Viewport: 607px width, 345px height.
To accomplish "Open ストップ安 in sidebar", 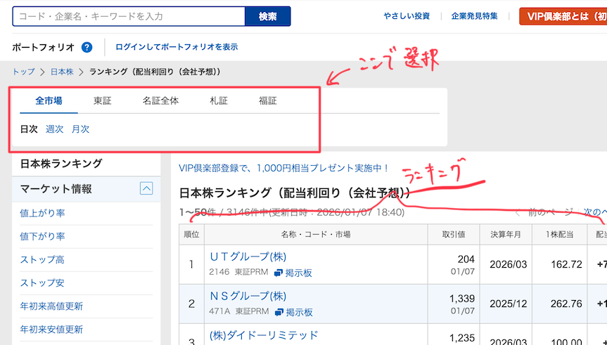I will point(42,282).
